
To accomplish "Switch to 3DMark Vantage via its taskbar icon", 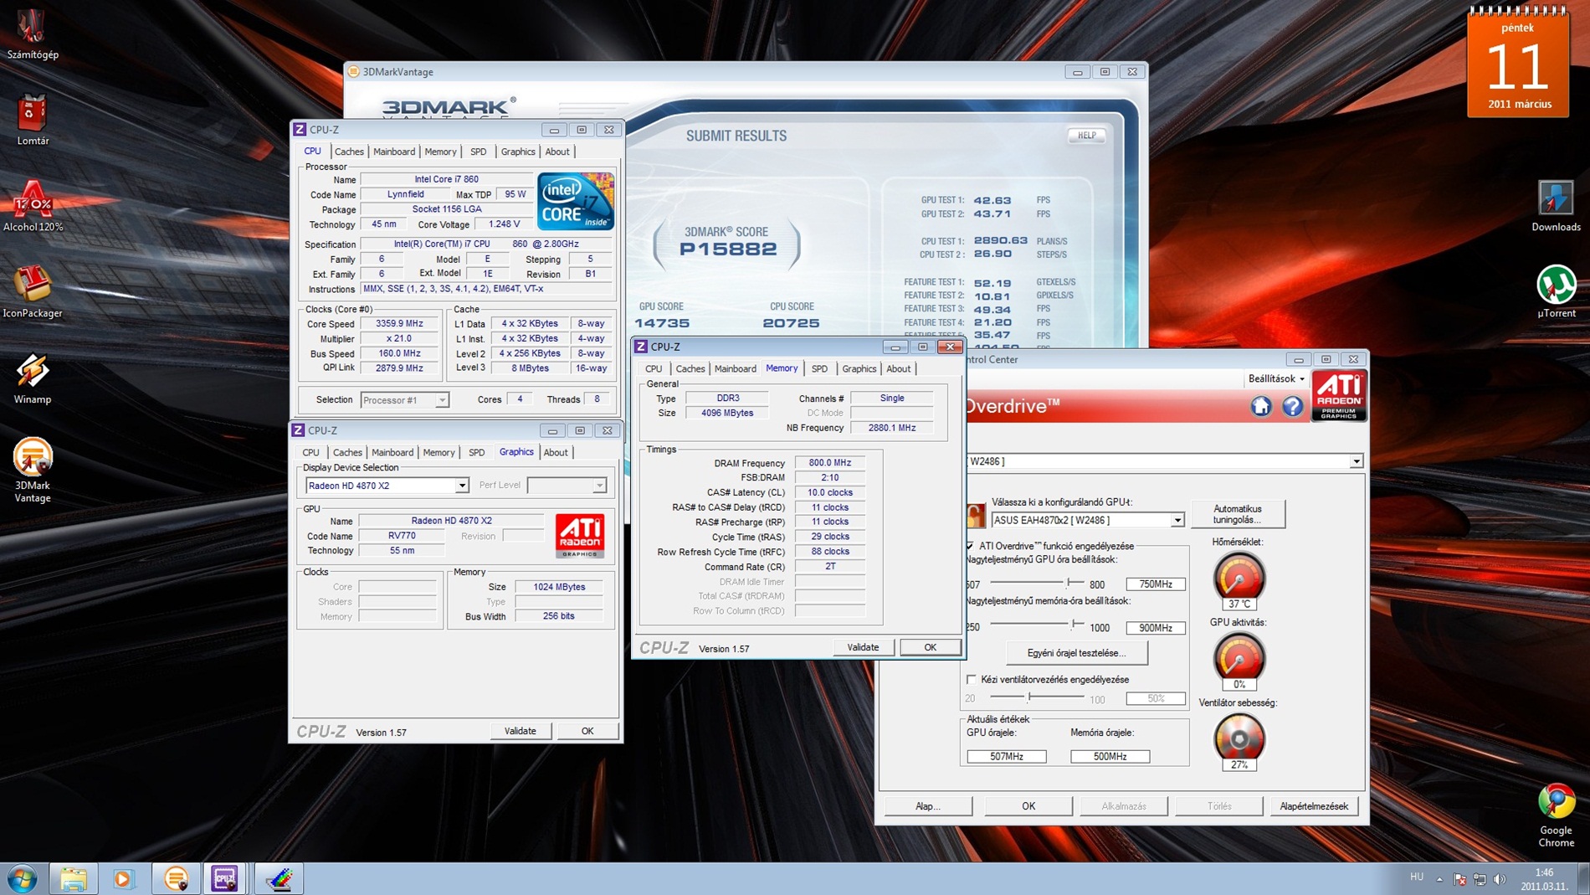I will click(x=175, y=879).
